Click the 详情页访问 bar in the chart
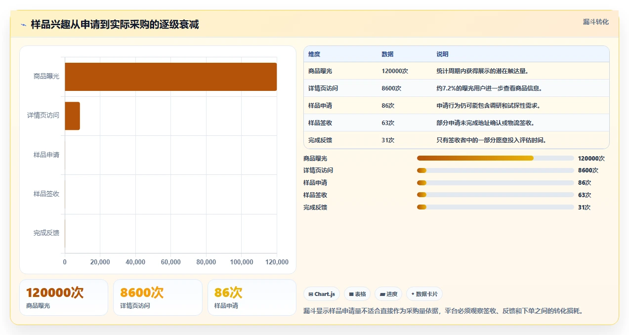Image resolution: width=629 pixels, height=335 pixels. [72, 116]
